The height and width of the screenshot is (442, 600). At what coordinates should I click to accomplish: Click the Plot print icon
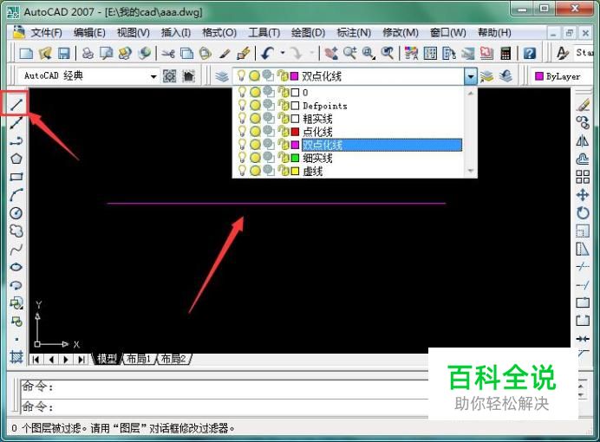tap(88, 53)
